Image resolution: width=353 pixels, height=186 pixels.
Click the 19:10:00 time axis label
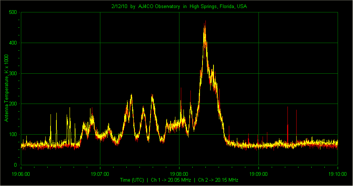(338, 174)
